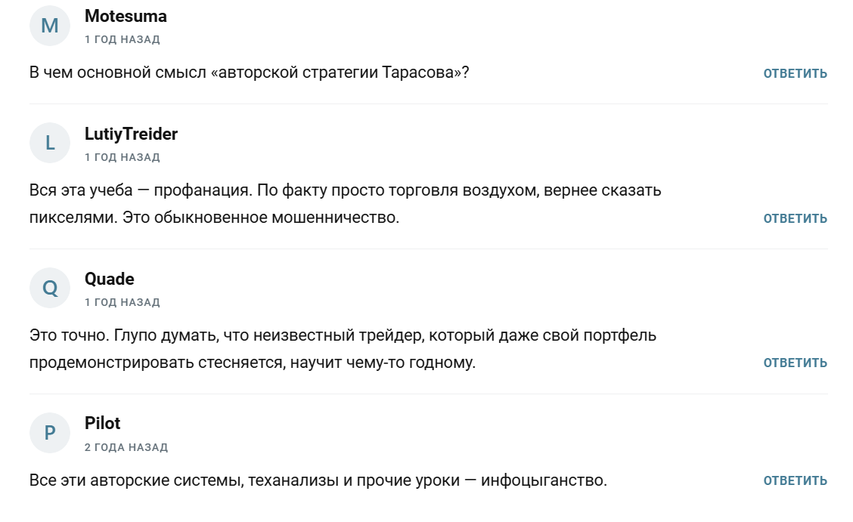
Task: Click the Quade avatar with letter Q
Action: tap(50, 289)
